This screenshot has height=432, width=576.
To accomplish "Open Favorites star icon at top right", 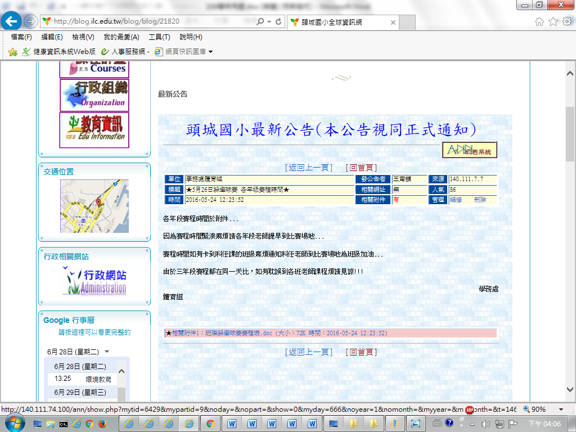I will (x=553, y=22).
